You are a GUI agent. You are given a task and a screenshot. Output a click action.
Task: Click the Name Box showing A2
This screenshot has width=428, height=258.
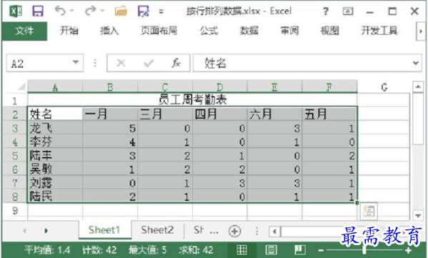39,63
